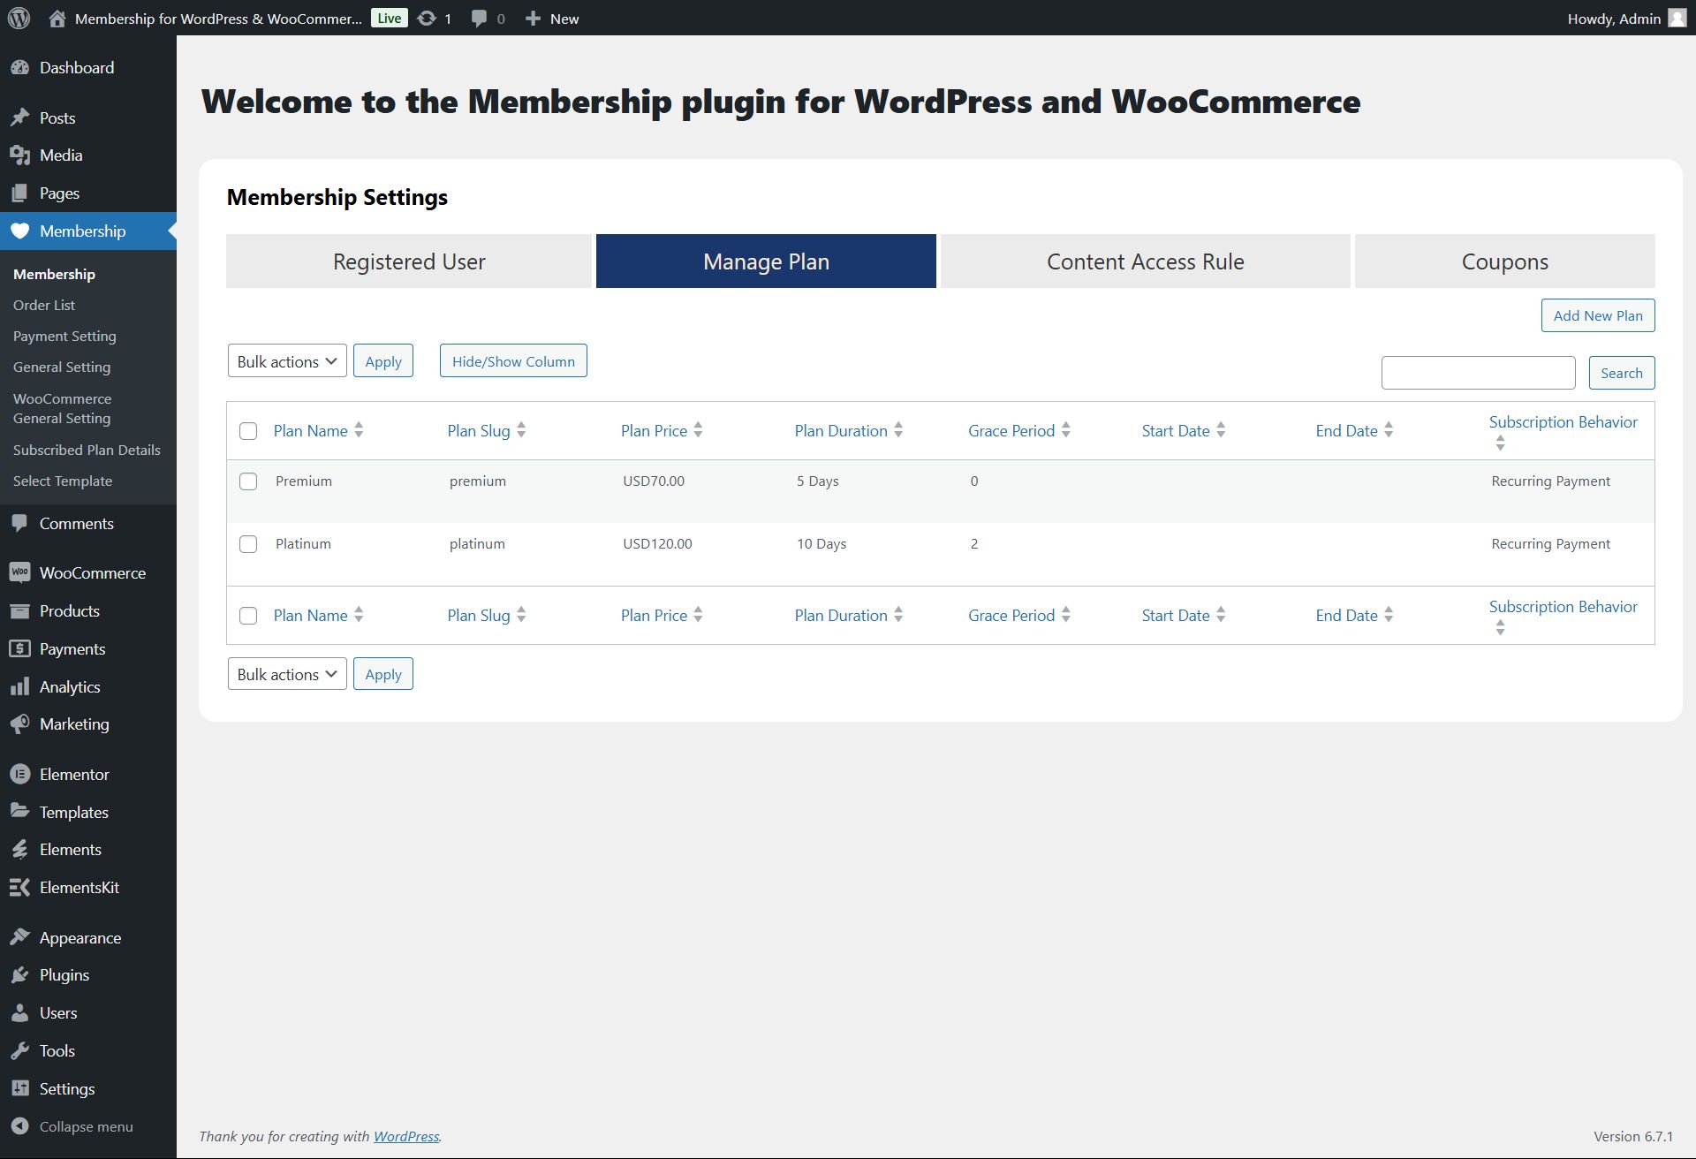Click the WordPress logo icon
The image size is (1696, 1159).
tap(19, 18)
